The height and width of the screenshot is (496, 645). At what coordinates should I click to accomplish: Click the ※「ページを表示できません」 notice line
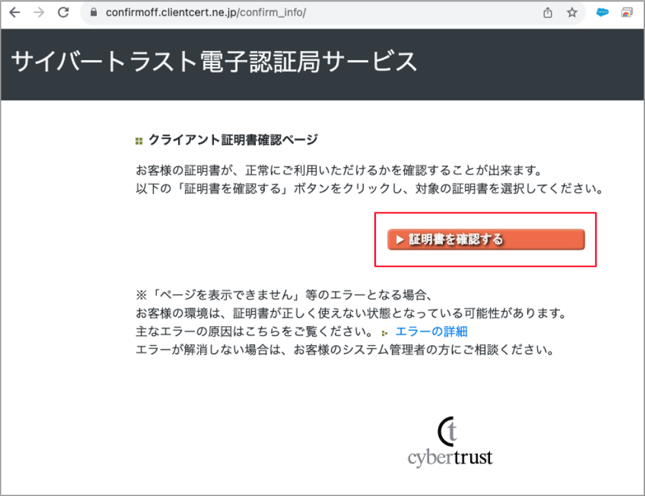pyautogui.click(x=285, y=293)
